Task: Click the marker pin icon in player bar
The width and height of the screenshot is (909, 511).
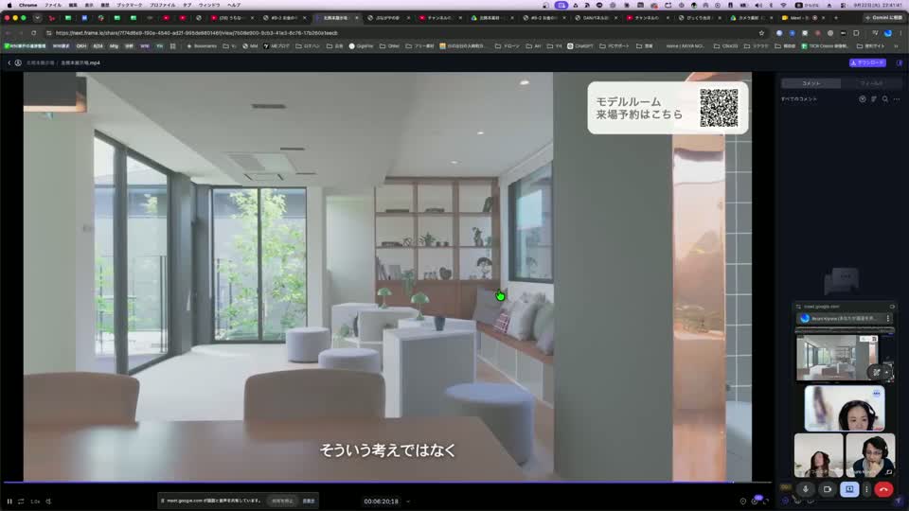Action: tap(742, 502)
